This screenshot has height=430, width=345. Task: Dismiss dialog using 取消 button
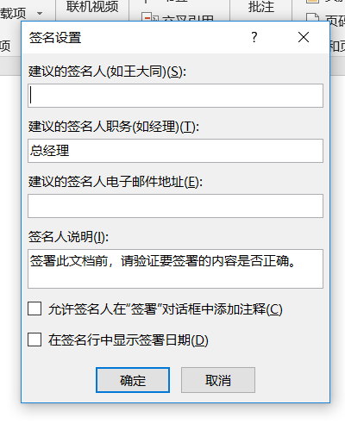click(218, 380)
